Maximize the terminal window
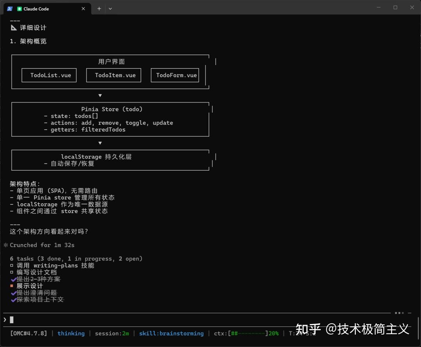Screen dimensions: 421x347 pyautogui.click(x=395, y=7)
